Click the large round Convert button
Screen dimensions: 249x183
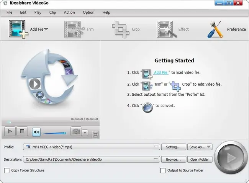point(230,158)
